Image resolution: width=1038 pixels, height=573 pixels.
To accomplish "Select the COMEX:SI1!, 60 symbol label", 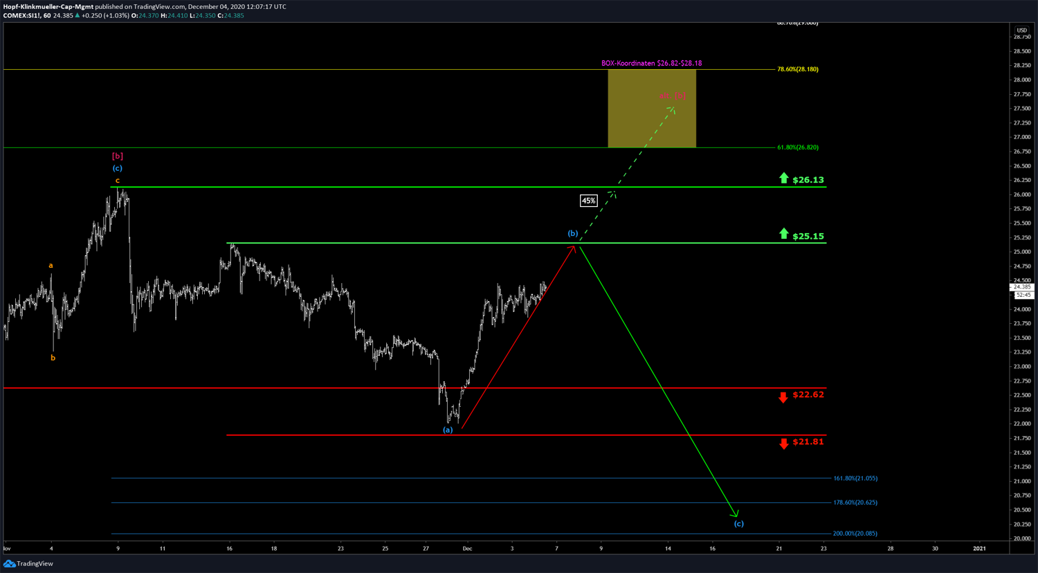I will tap(27, 15).
